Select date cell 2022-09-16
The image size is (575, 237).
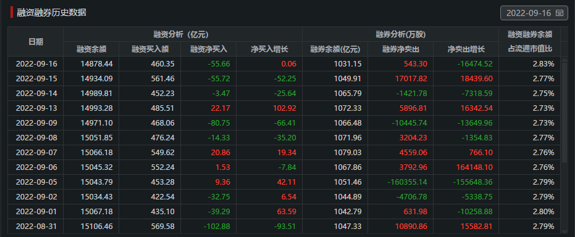(x=36, y=64)
